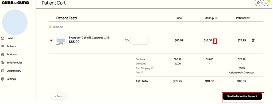Click the $9.75 shipping value
The height and width of the screenshot is (104, 273).
tap(242, 68)
